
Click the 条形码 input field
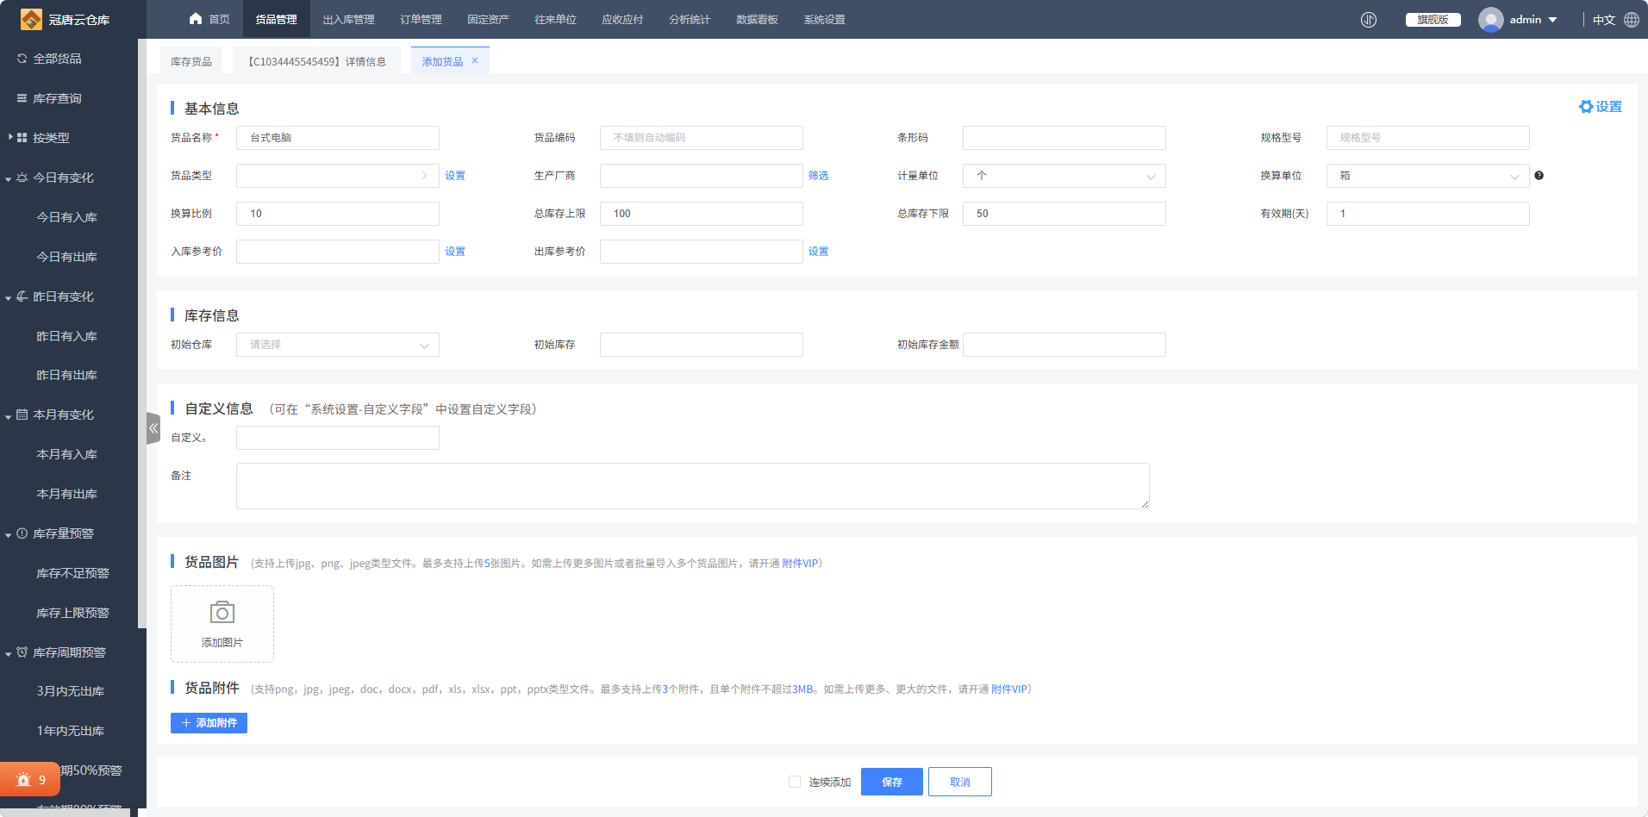(x=1064, y=138)
